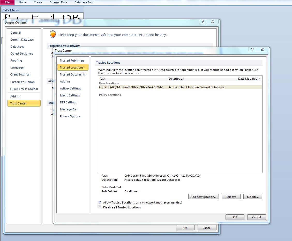Close the Trust Center dialog with X
The image size is (292, 241).
point(263,50)
